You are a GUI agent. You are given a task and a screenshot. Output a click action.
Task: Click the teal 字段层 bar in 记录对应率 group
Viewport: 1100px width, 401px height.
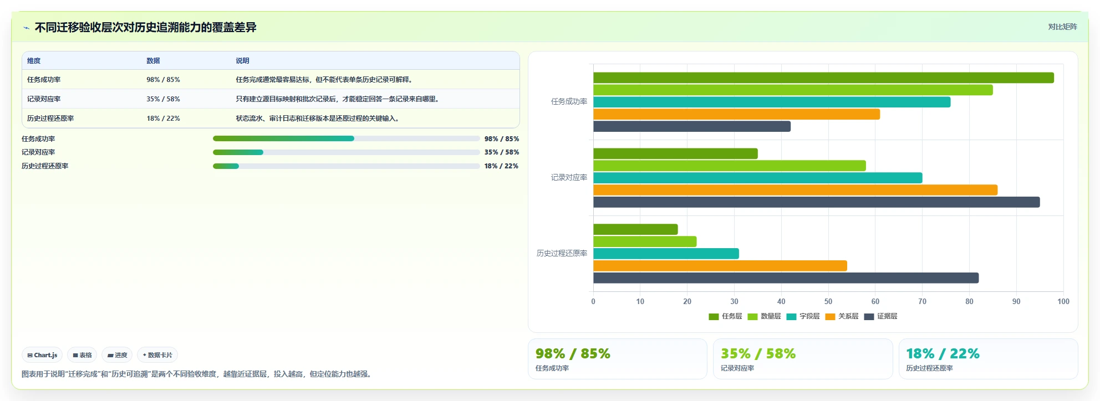pyautogui.click(x=758, y=178)
